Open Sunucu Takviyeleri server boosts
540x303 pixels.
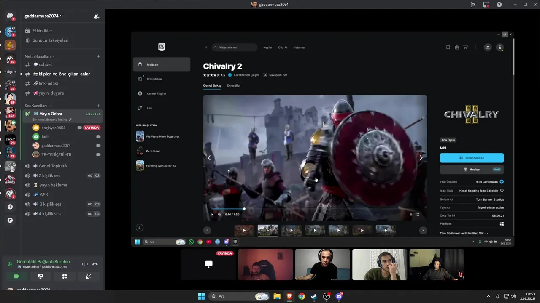[x=50, y=40]
